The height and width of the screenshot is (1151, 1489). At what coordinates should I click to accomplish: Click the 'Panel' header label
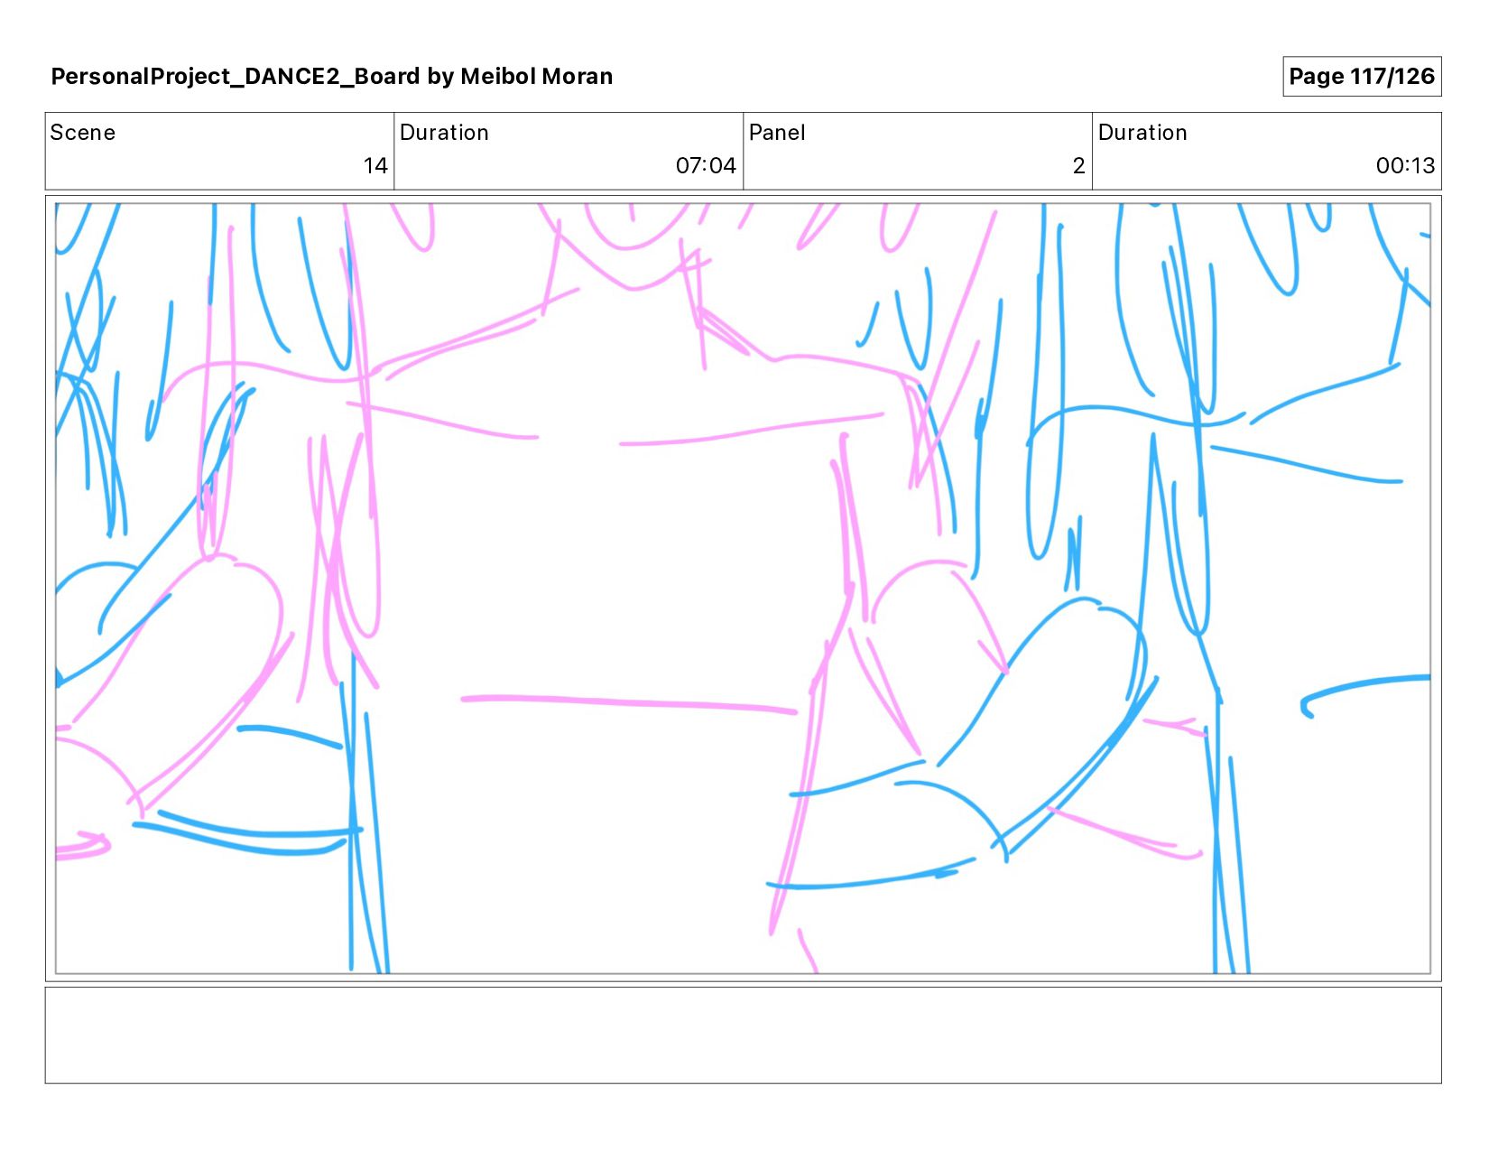[x=777, y=133]
